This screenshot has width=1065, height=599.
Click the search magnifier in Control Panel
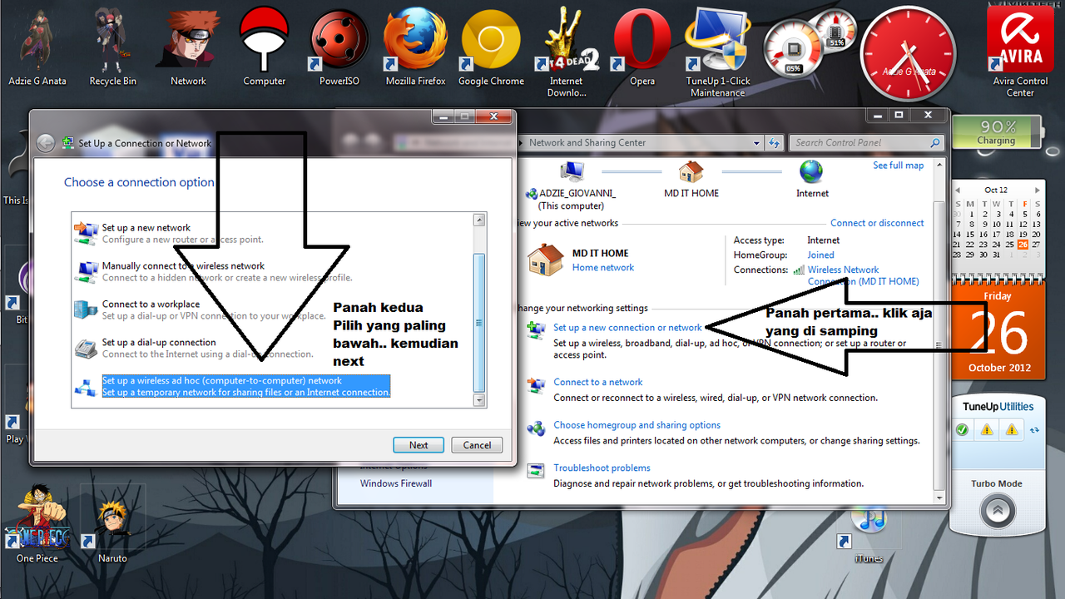(x=935, y=143)
